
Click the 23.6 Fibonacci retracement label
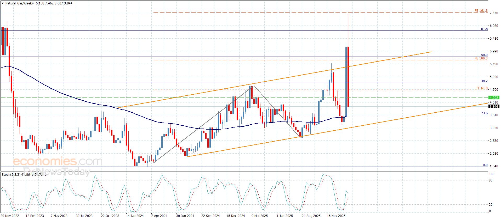484,113
